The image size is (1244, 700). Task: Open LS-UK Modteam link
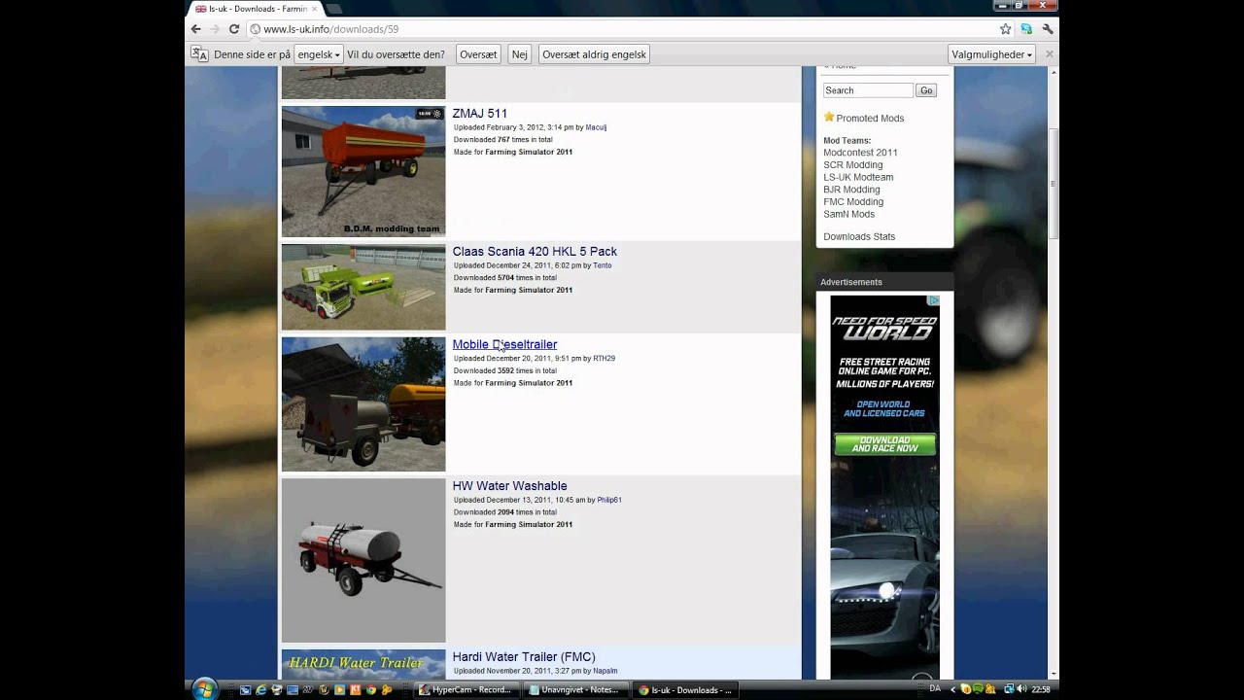tap(858, 178)
